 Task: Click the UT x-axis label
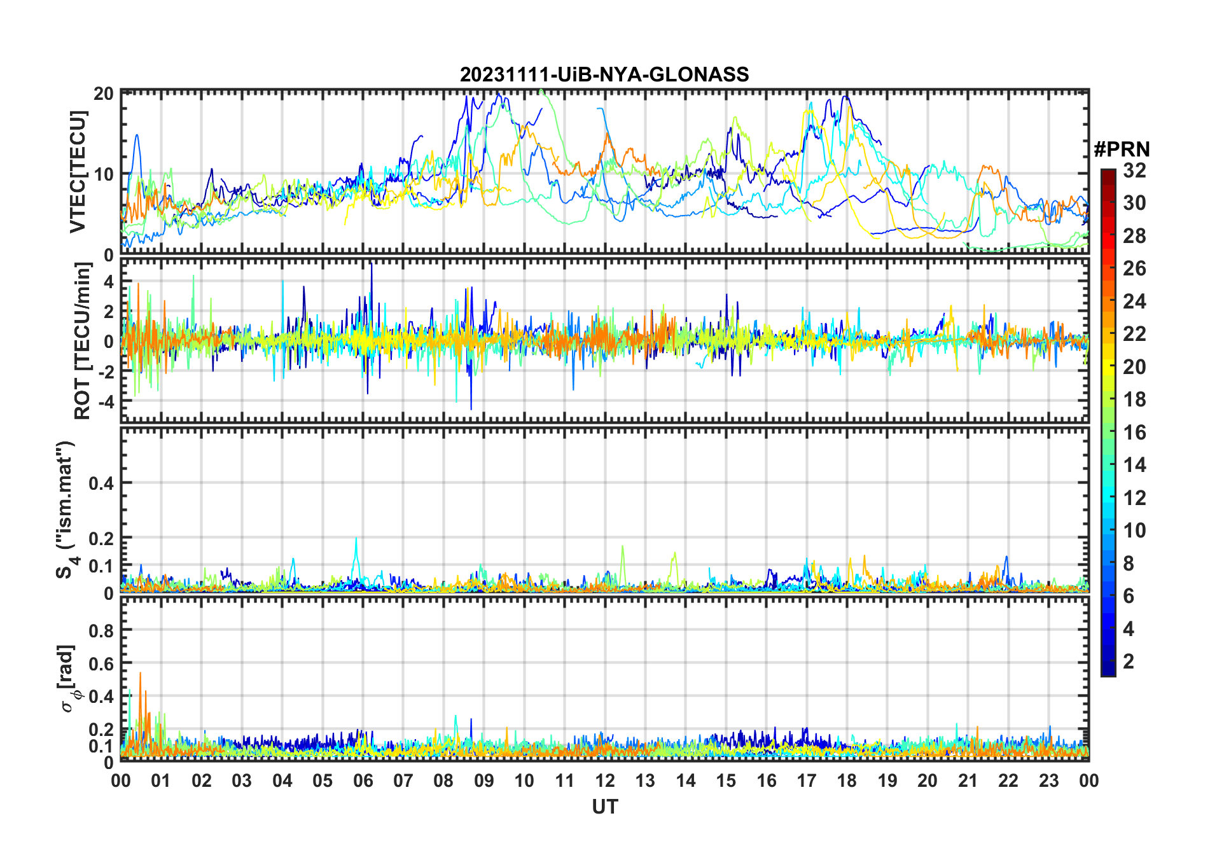(604, 807)
